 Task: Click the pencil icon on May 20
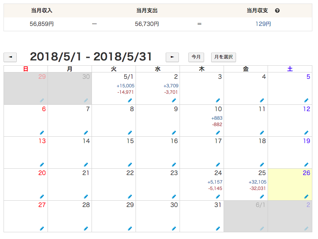42,197
